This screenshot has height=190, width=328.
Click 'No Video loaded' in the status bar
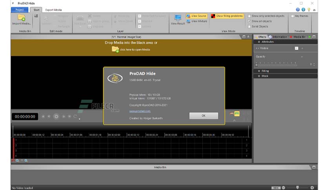point(22,188)
